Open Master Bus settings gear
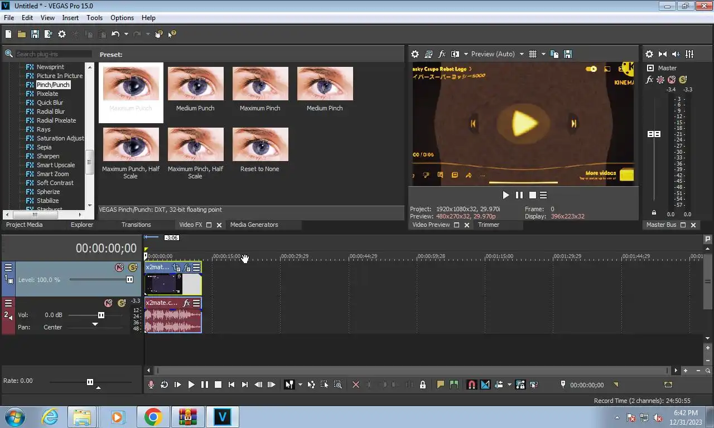The image size is (714, 428). [x=649, y=54]
